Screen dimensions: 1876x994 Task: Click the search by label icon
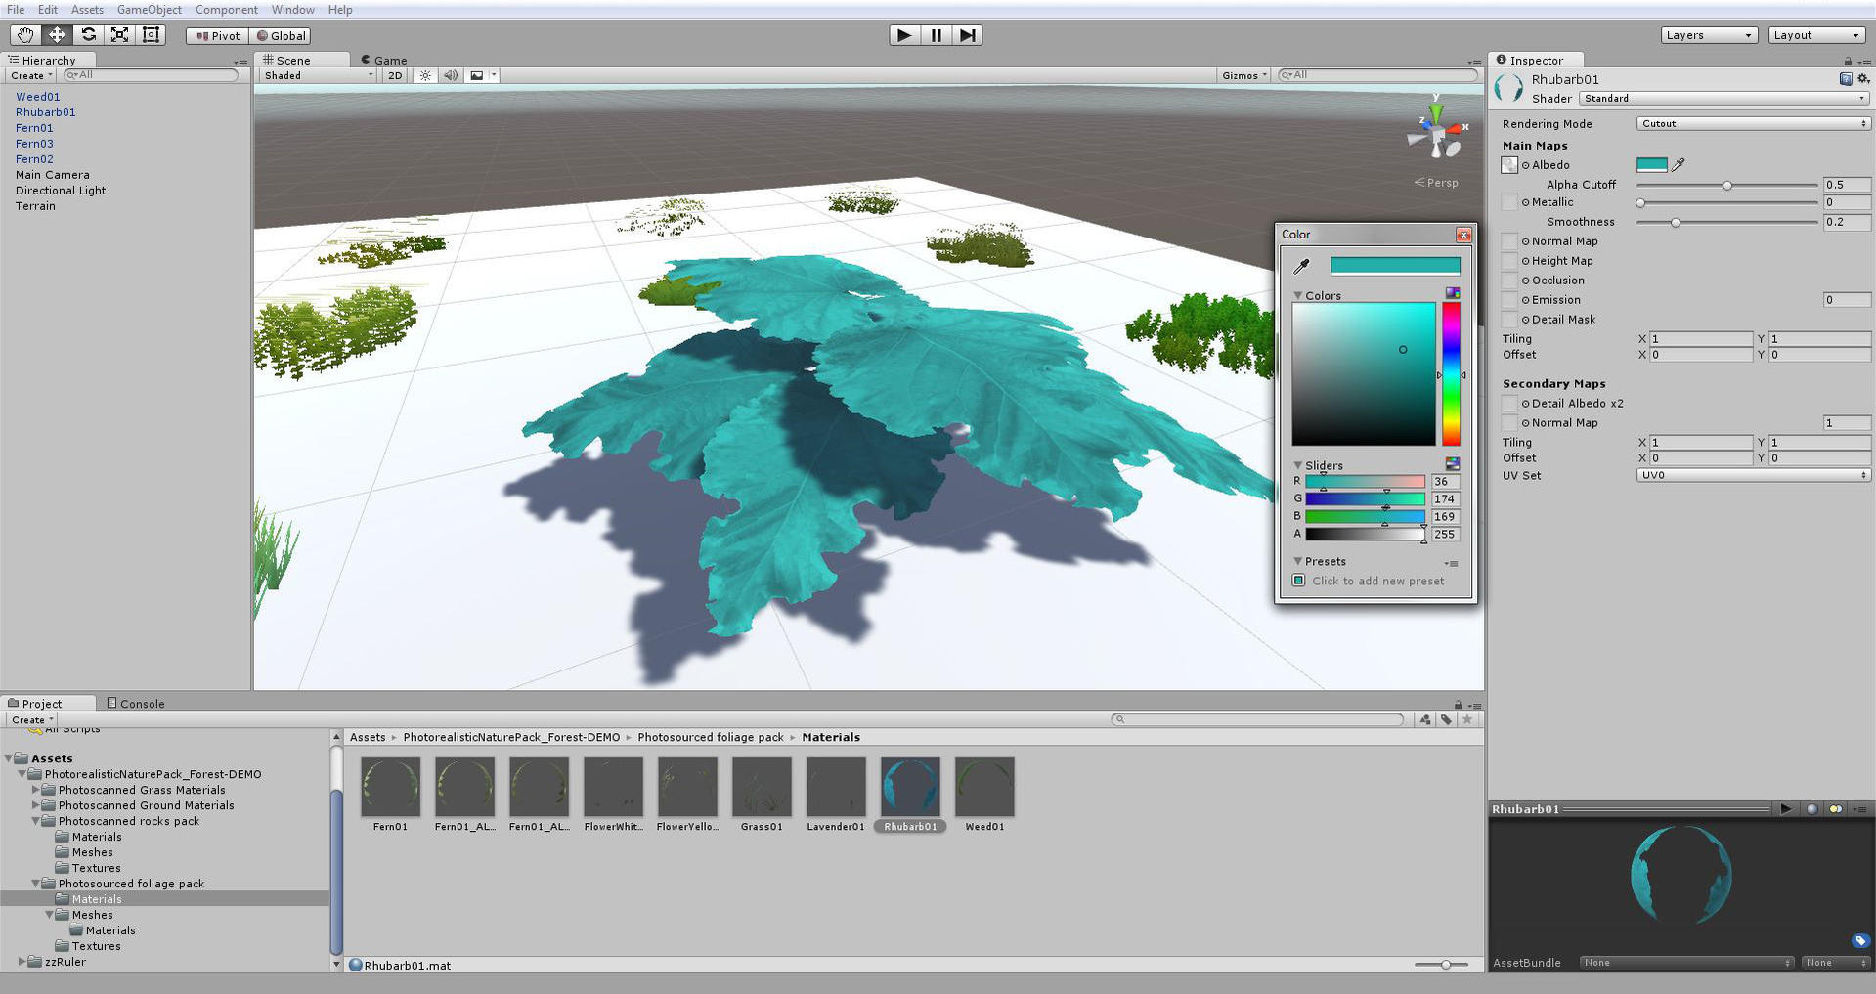(1446, 720)
